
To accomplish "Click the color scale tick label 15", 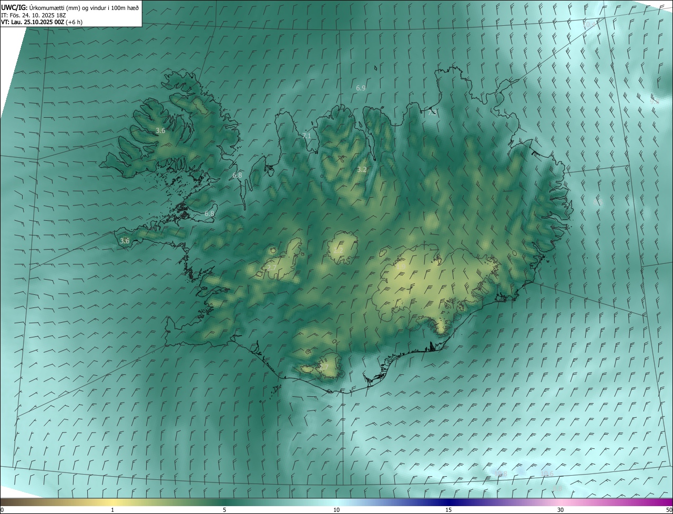I will pos(448,510).
